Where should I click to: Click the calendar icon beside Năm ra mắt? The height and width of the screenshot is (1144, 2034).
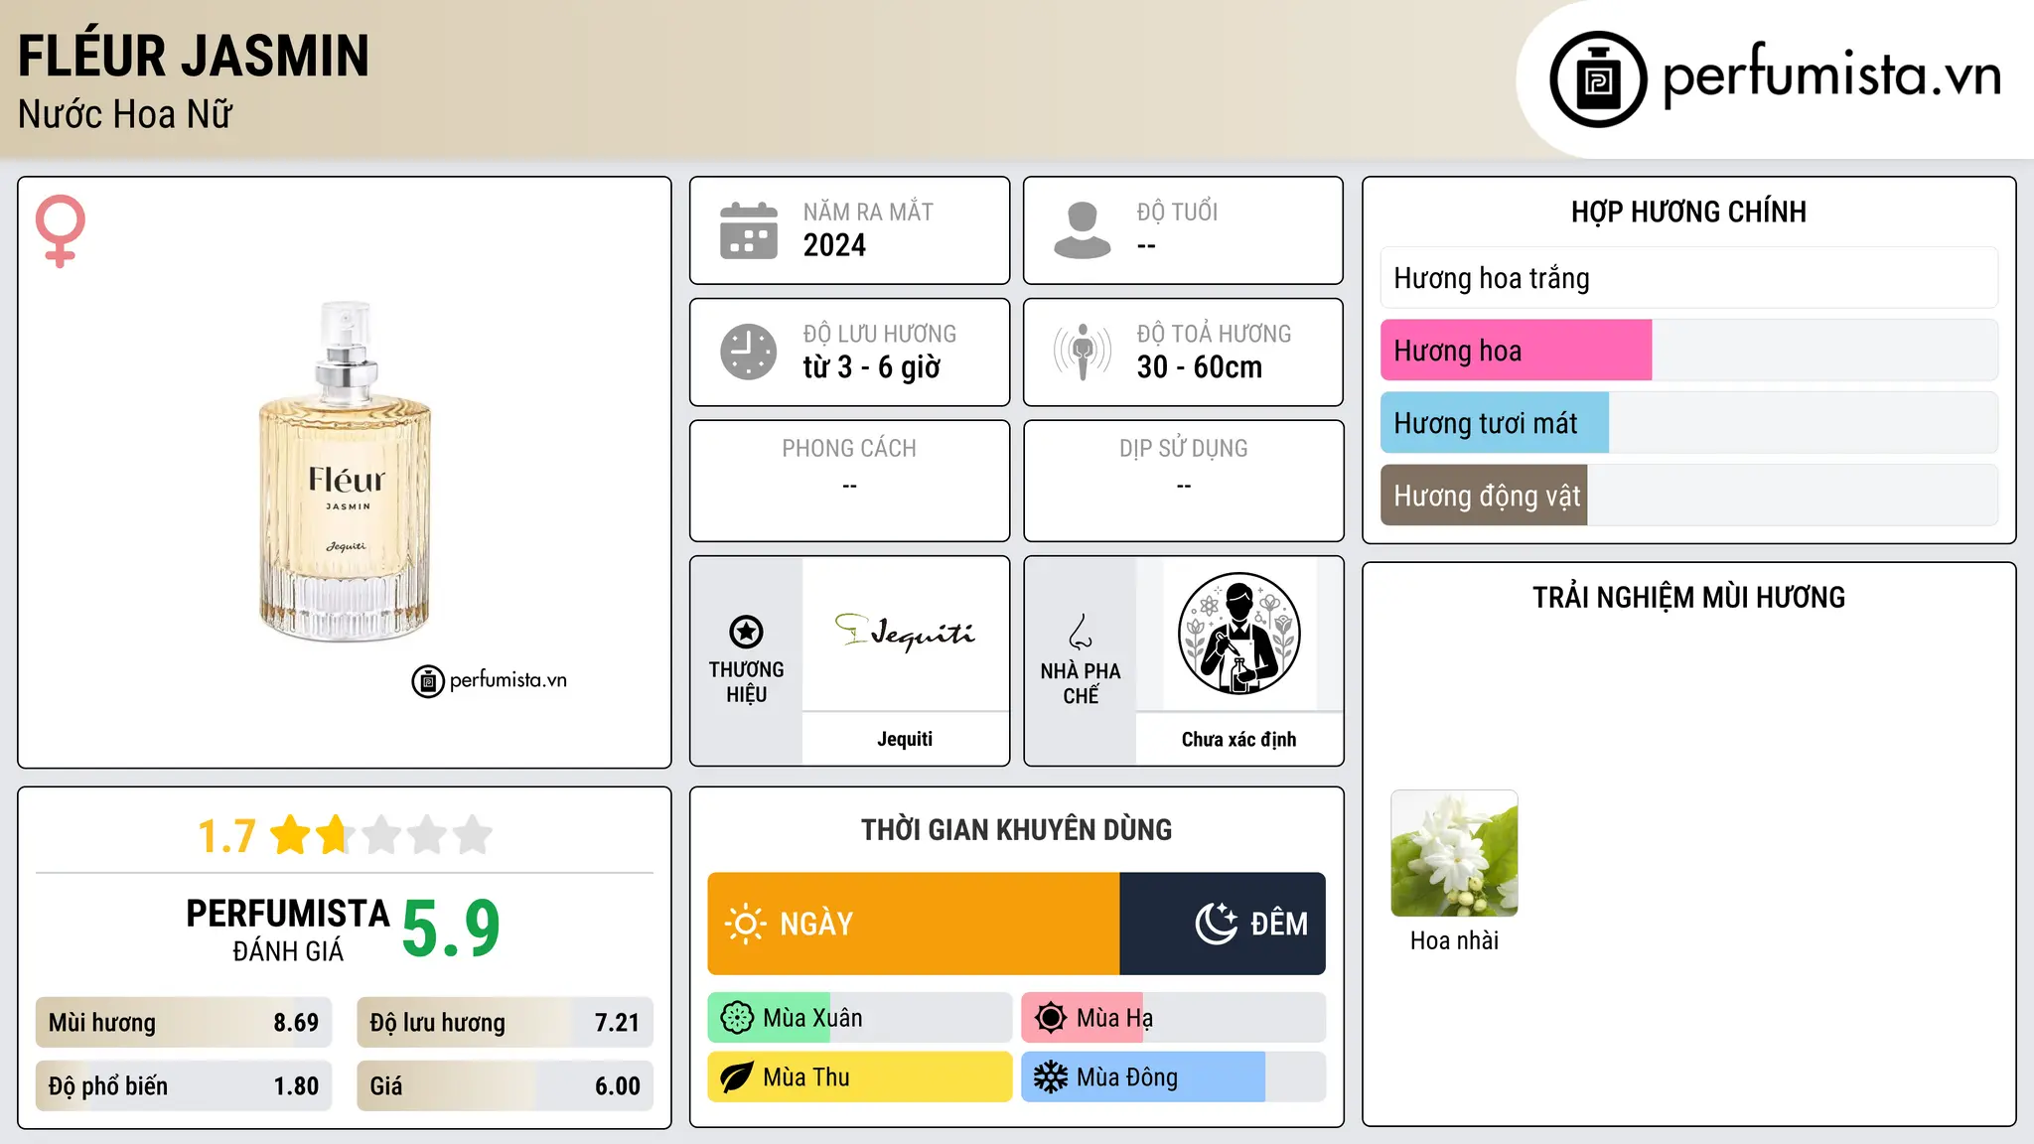[748, 230]
